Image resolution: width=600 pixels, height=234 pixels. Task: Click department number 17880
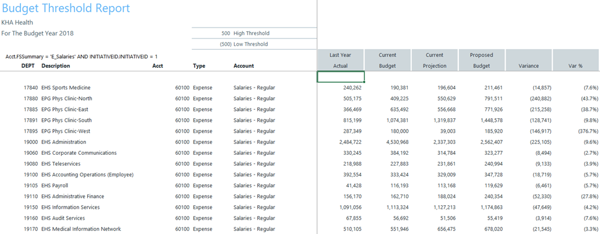pyautogui.click(x=30, y=98)
